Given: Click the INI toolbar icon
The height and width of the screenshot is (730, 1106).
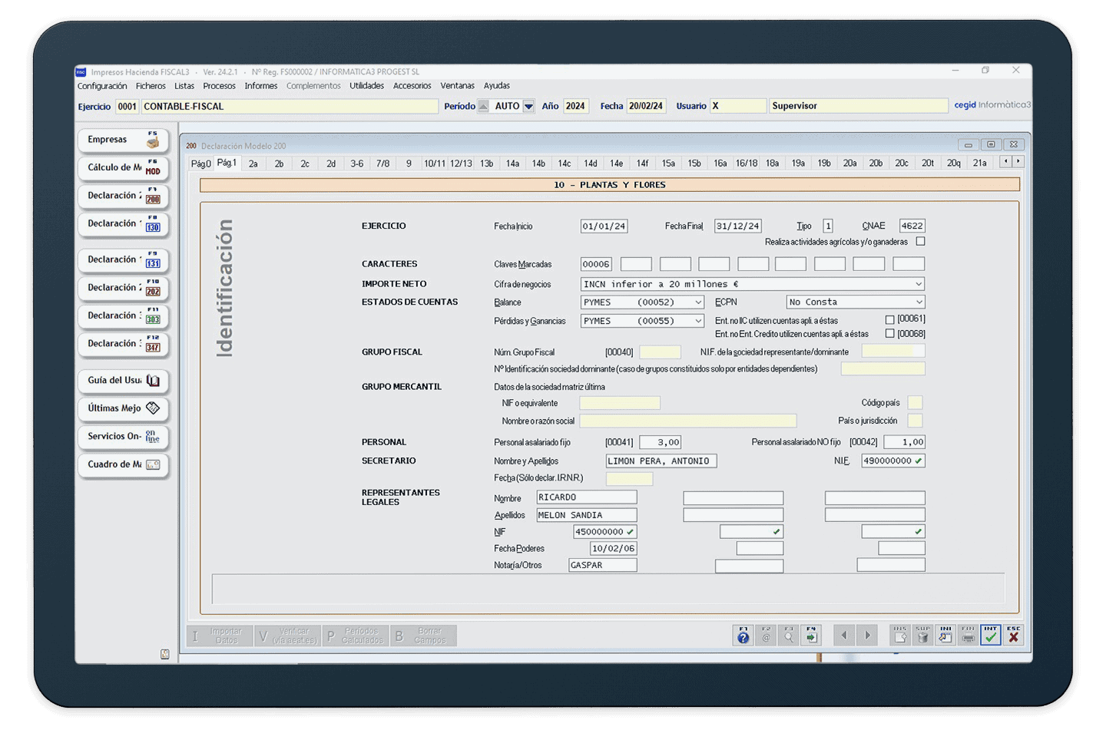Looking at the screenshot, I should click(x=945, y=636).
